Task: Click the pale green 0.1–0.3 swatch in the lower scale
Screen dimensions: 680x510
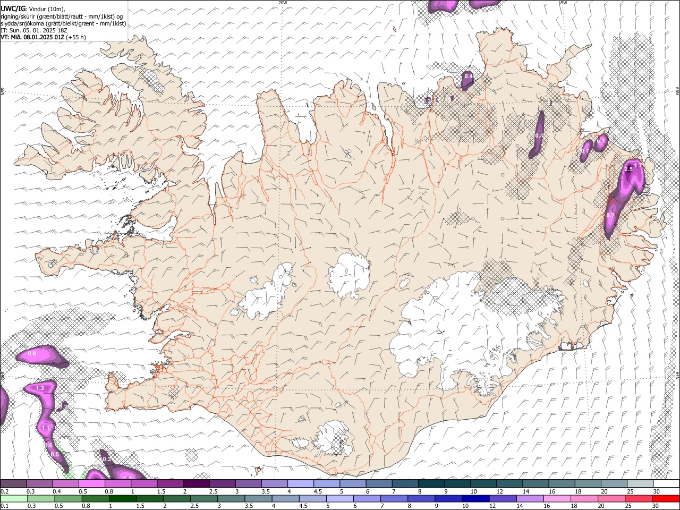Action: (14, 499)
